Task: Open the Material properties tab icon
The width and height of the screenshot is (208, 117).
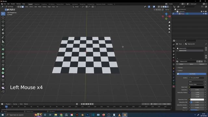Action: point(174,86)
